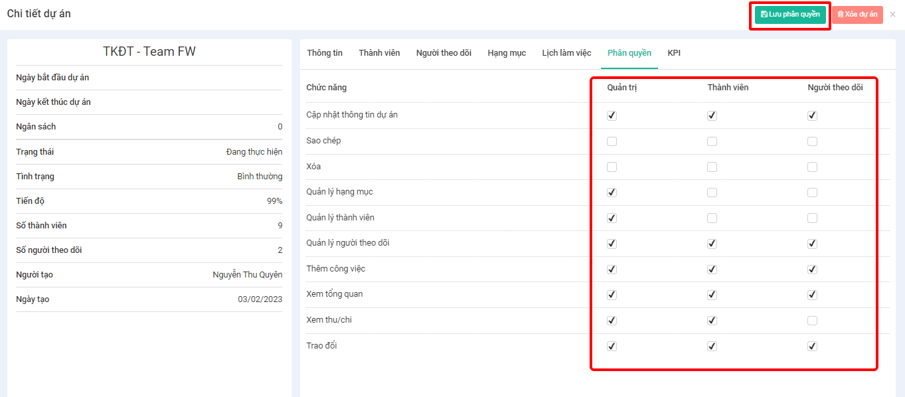Disable Quản lý thành viên for Quản trị

pos(612,218)
